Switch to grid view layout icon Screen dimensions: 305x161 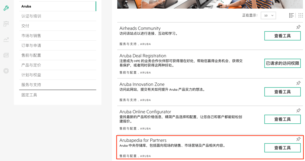click(301, 15)
